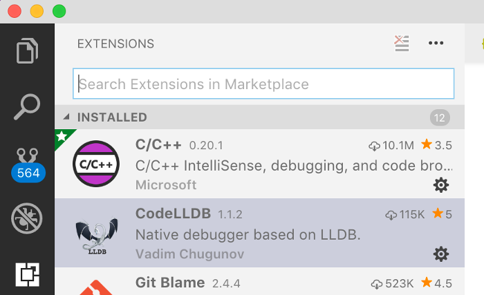Screen dimensions: 484x295
Task: Clear extensions search results icon
Action: coord(402,44)
